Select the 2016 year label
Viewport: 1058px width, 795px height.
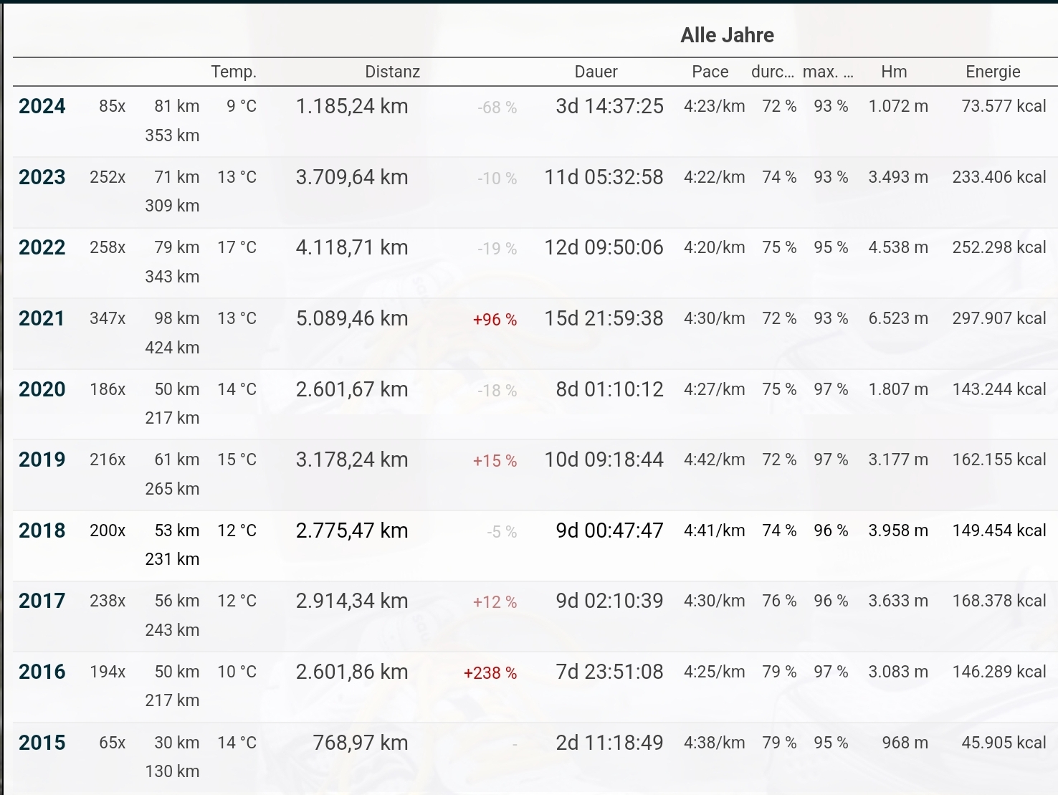point(42,672)
